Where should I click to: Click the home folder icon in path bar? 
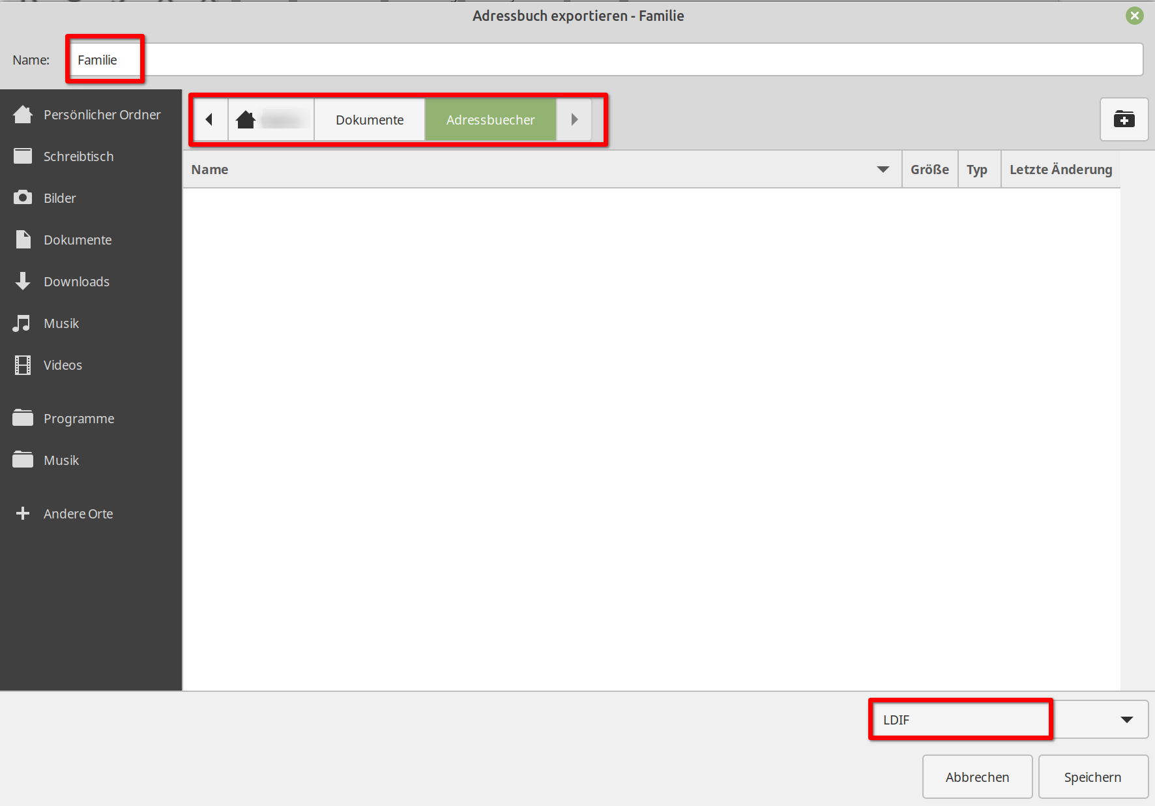click(246, 120)
